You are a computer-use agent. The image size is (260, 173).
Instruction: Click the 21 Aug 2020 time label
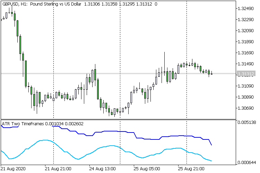point(13,169)
